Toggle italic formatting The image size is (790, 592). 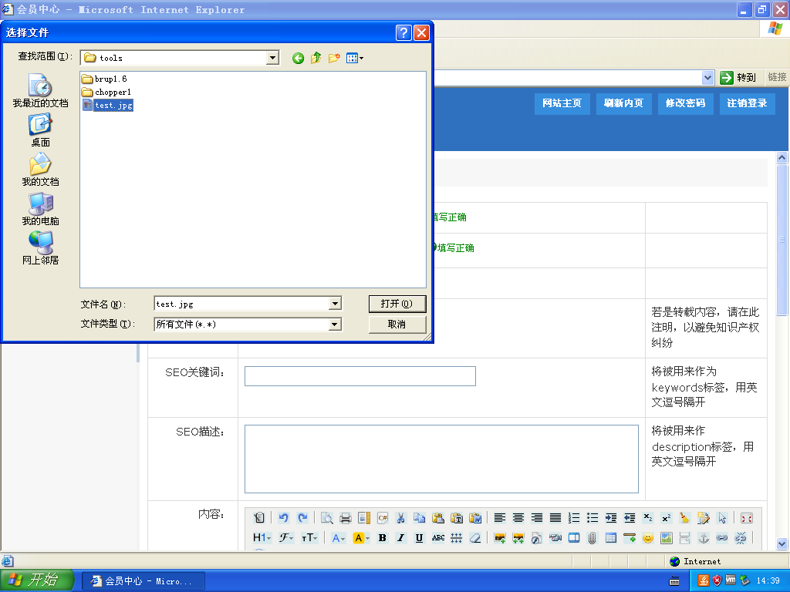click(401, 537)
